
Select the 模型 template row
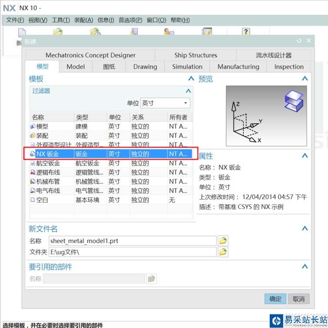tap(111, 126)
